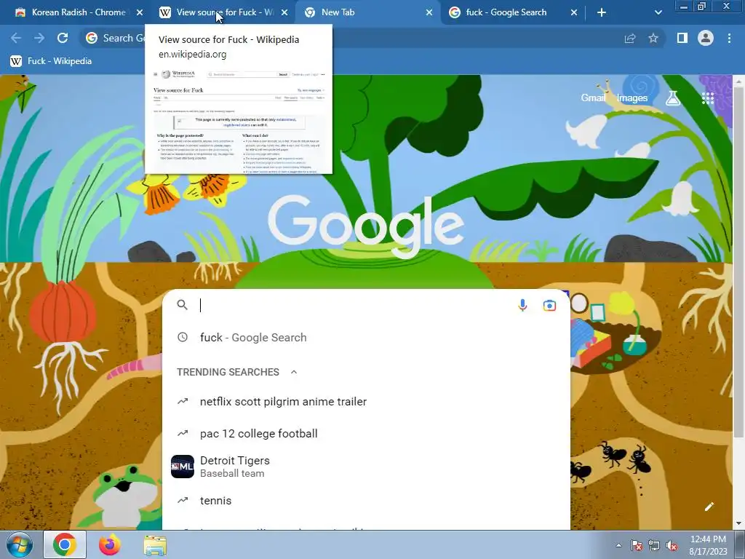
Task: Open the Search Labs flask icon
Action: (673, 98)
